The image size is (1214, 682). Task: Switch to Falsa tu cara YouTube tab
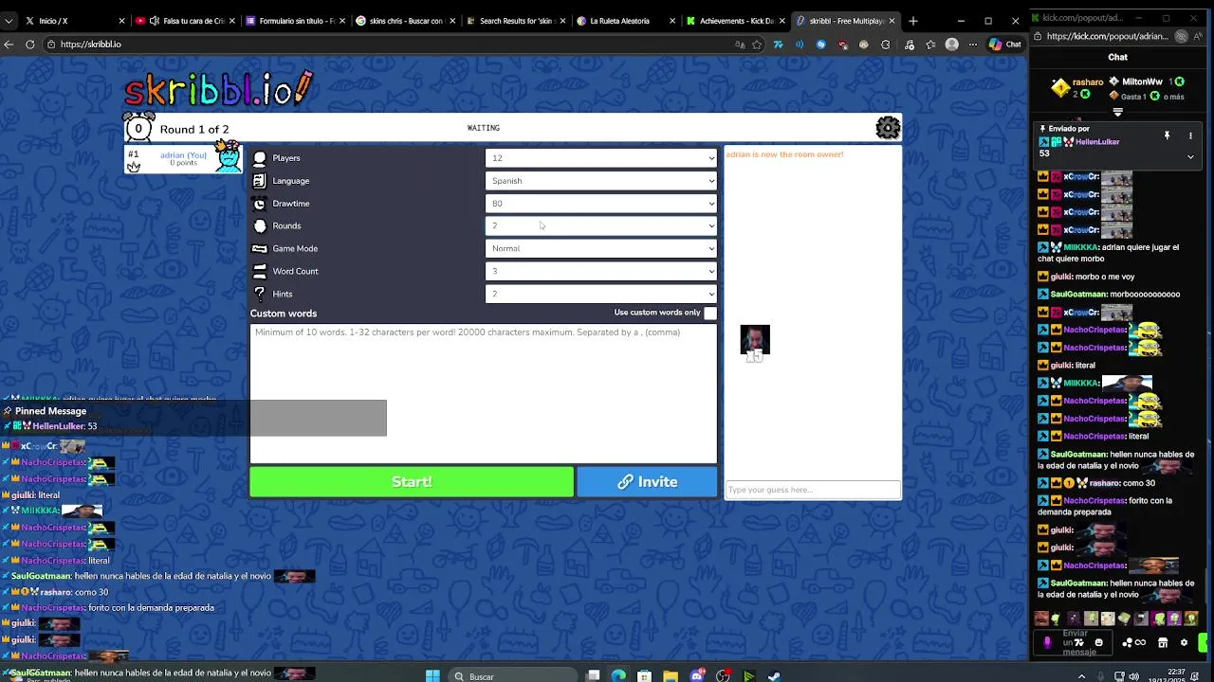coord(186,20)
